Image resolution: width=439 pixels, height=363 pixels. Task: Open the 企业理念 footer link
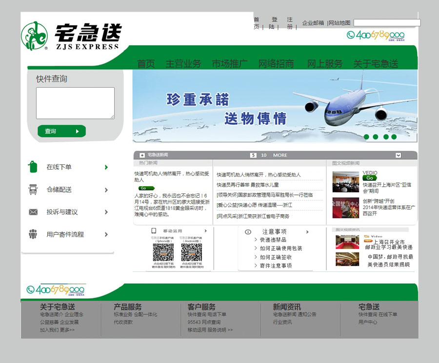click(74, 314)
